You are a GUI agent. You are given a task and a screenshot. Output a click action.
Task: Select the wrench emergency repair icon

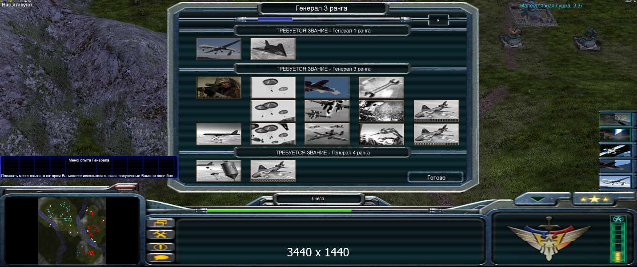[x=381, y=88]
